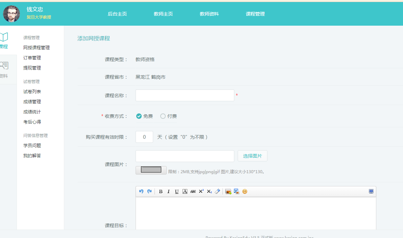The image size is (403, 238).
Task: Select the 付费 payment option
Action: tap(163, 116)
